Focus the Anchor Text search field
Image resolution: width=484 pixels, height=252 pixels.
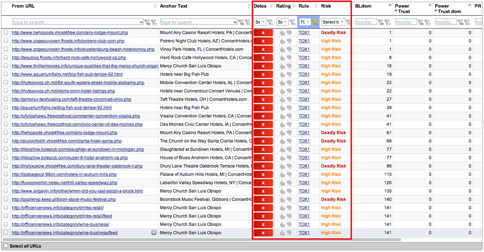(199, 22)
